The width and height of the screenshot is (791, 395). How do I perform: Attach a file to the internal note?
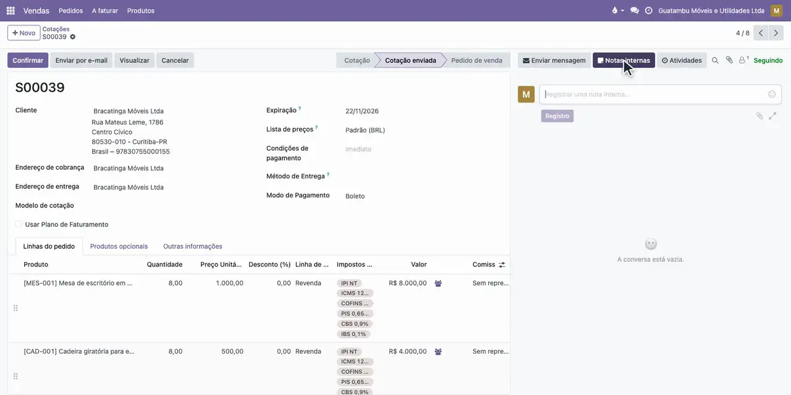(759, 116)
